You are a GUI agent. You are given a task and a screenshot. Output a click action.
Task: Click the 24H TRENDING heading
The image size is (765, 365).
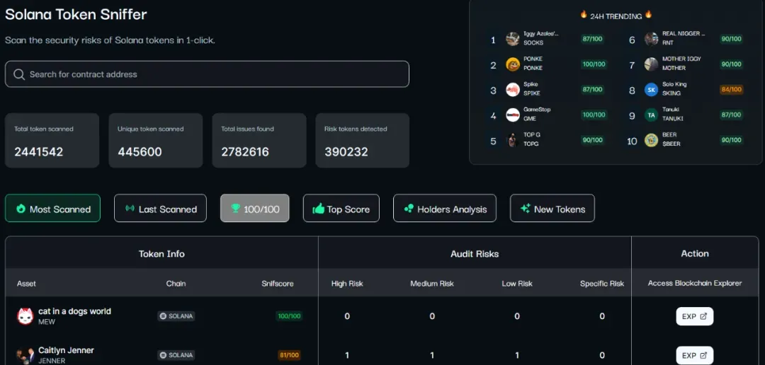coord(616,16)
